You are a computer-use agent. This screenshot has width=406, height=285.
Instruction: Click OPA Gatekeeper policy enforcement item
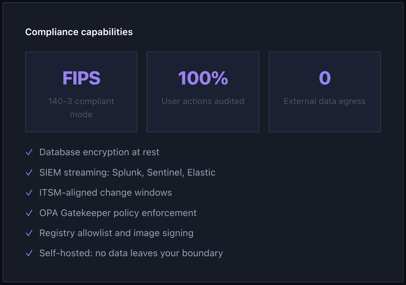coord(118,213)
